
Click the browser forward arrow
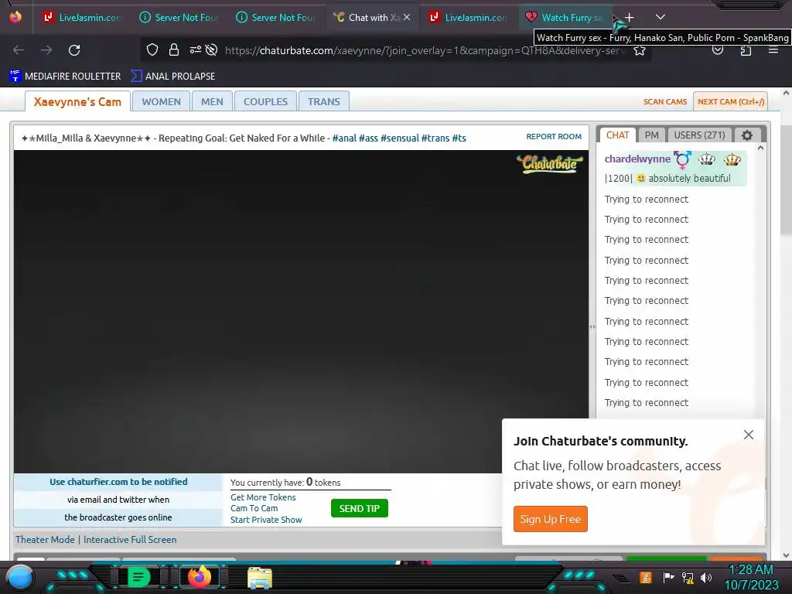(x=46, y=50)
